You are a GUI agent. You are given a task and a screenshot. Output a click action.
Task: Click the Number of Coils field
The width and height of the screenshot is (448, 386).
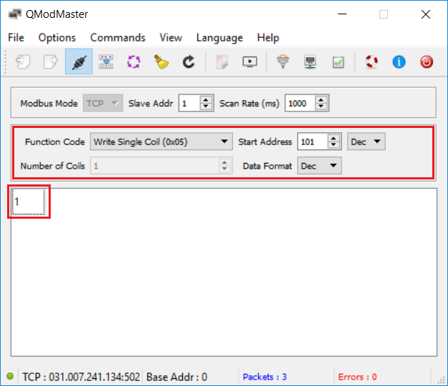[161, 166]
